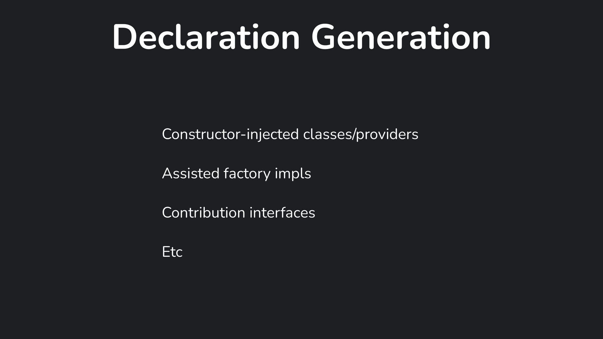The image size is (603, 339).
Task: Click the capital C in Contribution
Action: point(167,213)
